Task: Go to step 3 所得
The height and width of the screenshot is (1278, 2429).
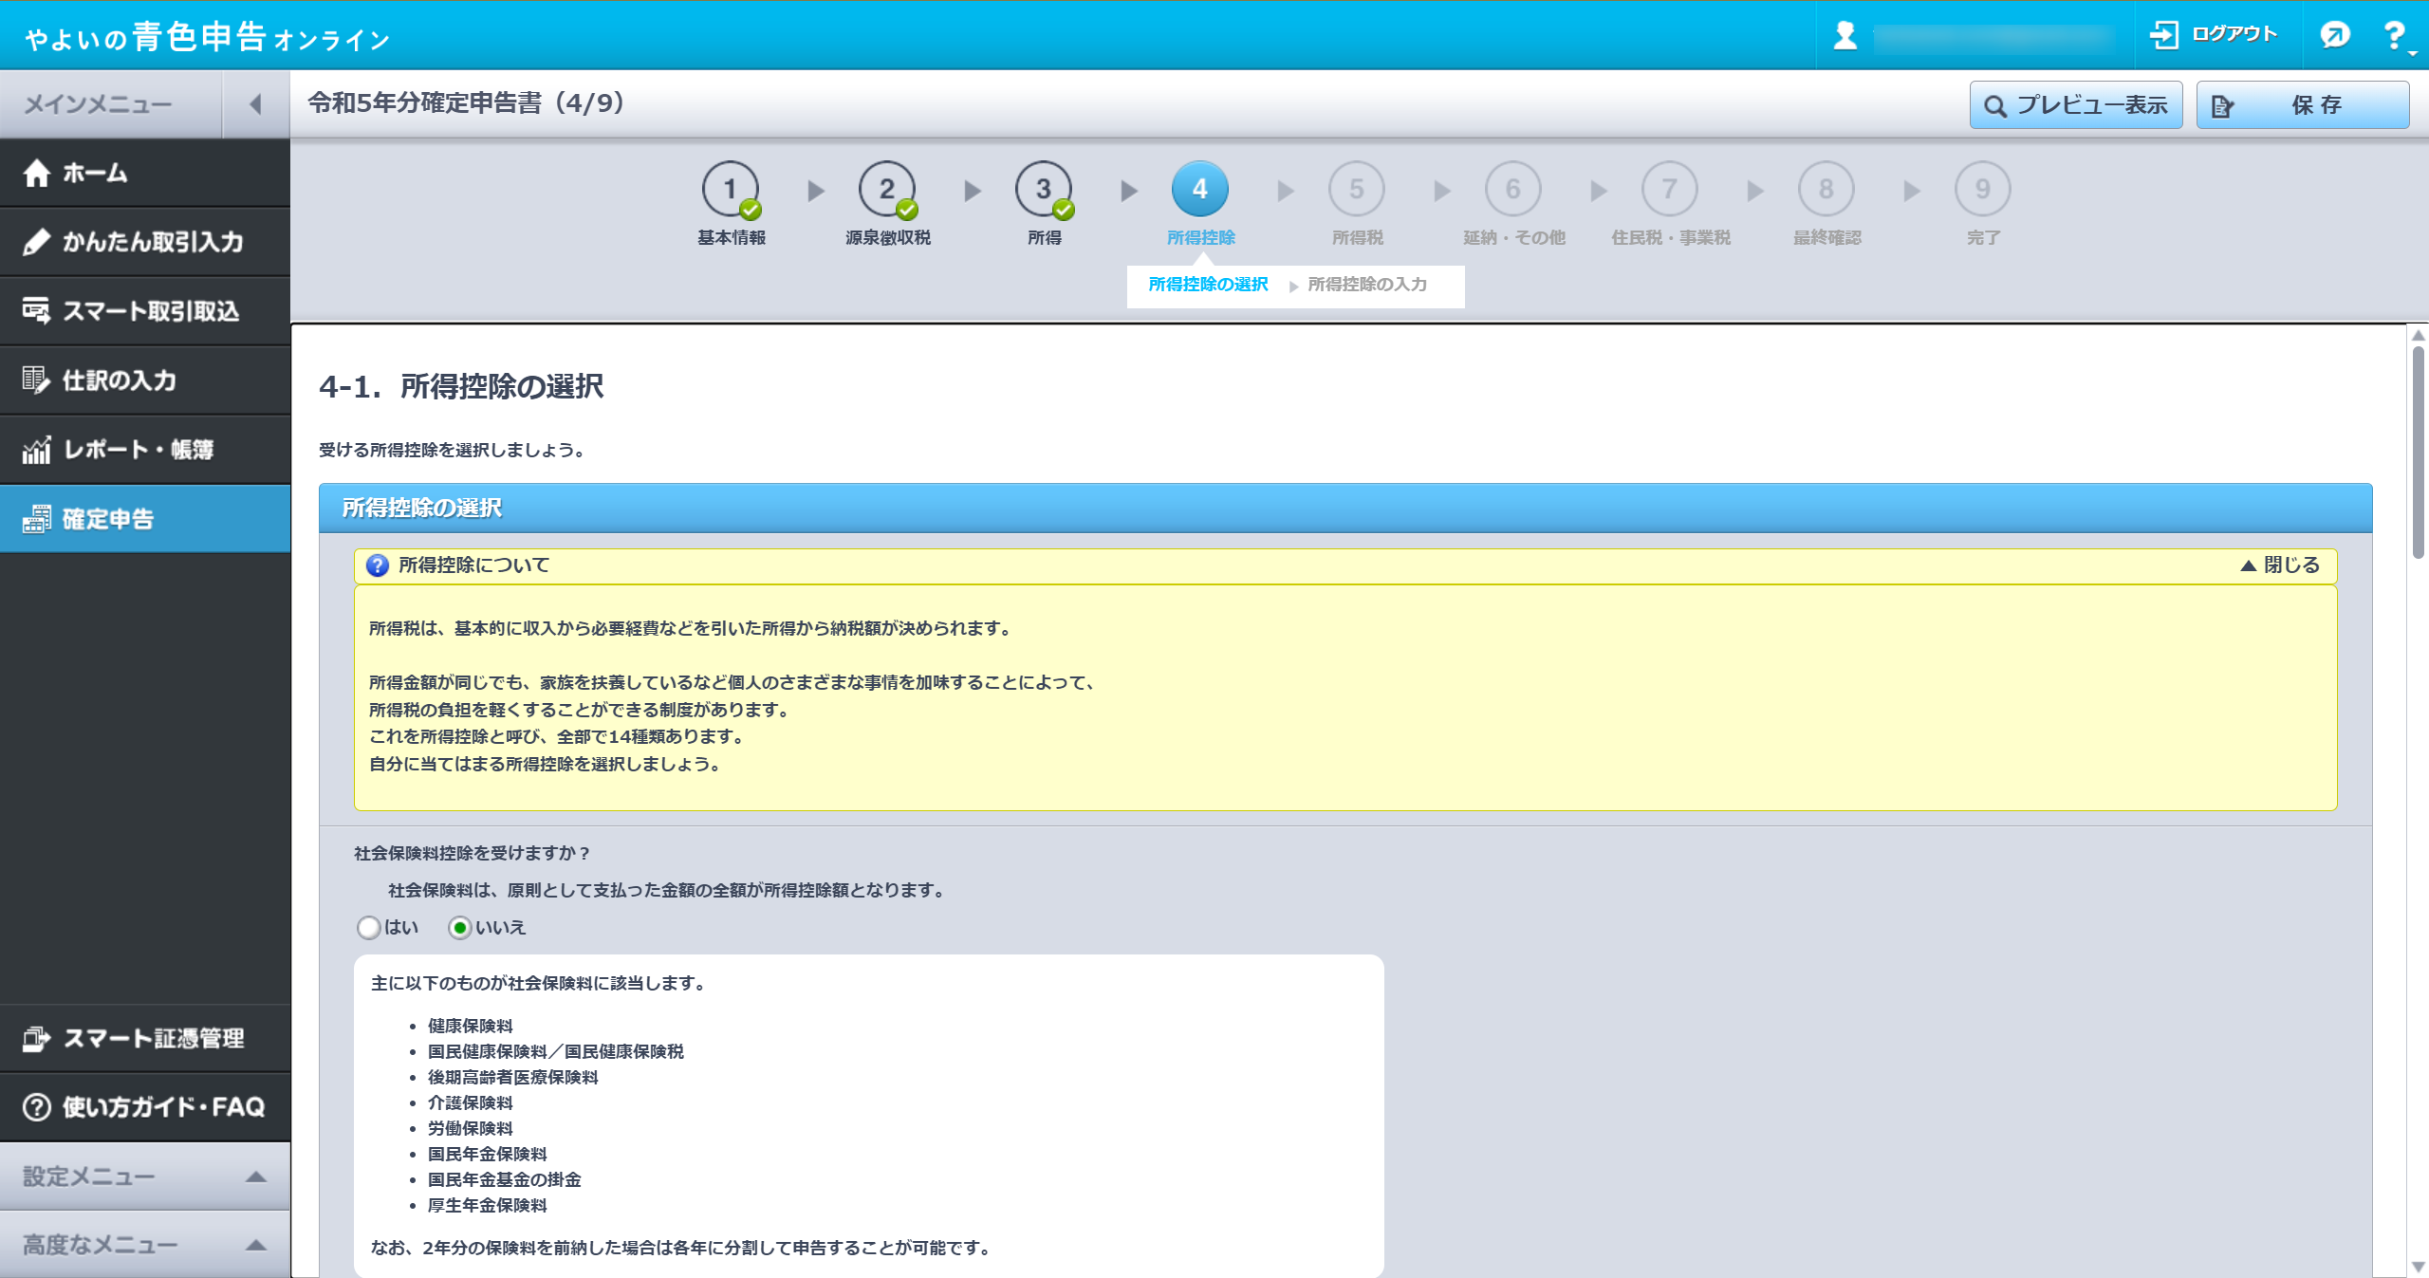Action: [x=1043, y=190]
